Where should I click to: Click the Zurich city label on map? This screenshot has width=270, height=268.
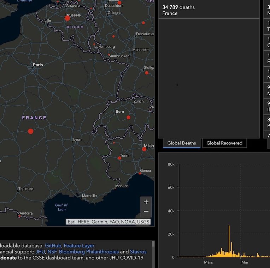point(139,101)
